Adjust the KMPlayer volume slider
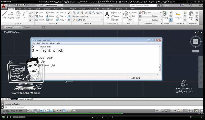This screenshot has width=205, height=120. coord(197,117)
